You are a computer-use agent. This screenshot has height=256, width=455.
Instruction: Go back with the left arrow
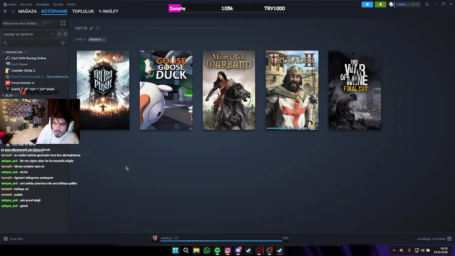tap(5, 11)
